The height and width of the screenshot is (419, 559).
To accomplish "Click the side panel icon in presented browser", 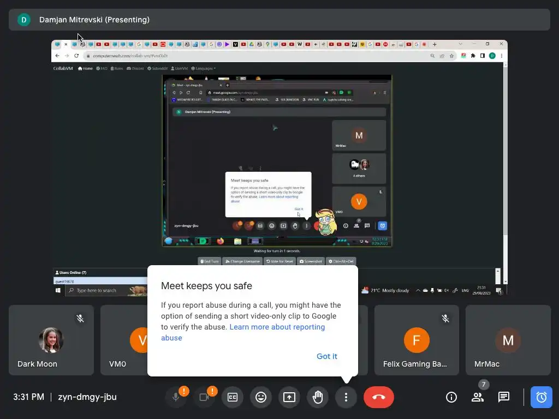I will [x=483, y=56].
